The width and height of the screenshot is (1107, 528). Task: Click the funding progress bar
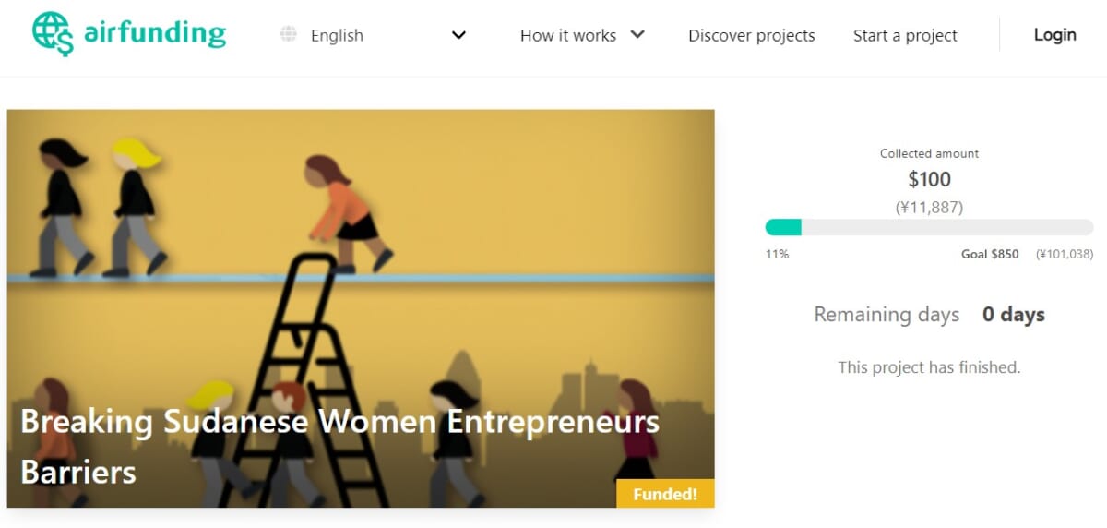click(x=929, y=227)
